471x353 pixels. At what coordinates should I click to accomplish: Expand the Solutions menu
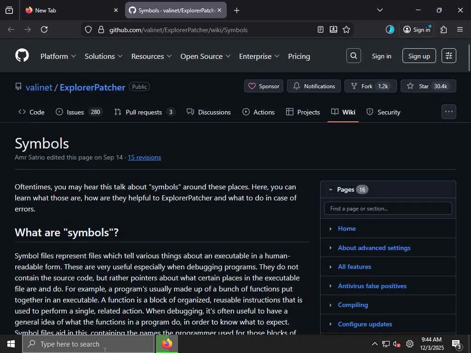click(x=103, y=56)
